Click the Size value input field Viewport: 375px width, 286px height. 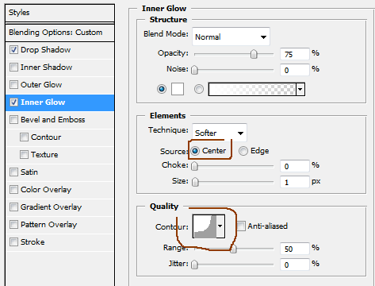click(295, 182)
